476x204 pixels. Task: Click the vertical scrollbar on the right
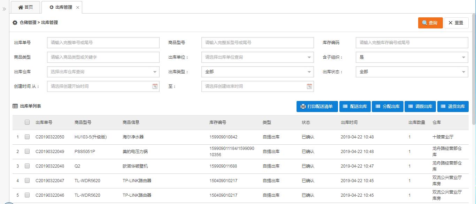click(474, 69)
